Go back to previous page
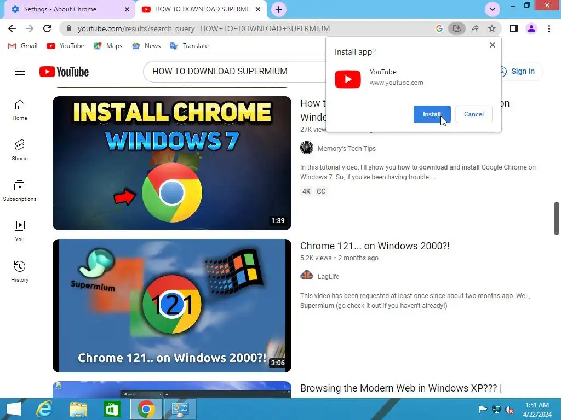The image size is (561, 420). coord(12,28)
